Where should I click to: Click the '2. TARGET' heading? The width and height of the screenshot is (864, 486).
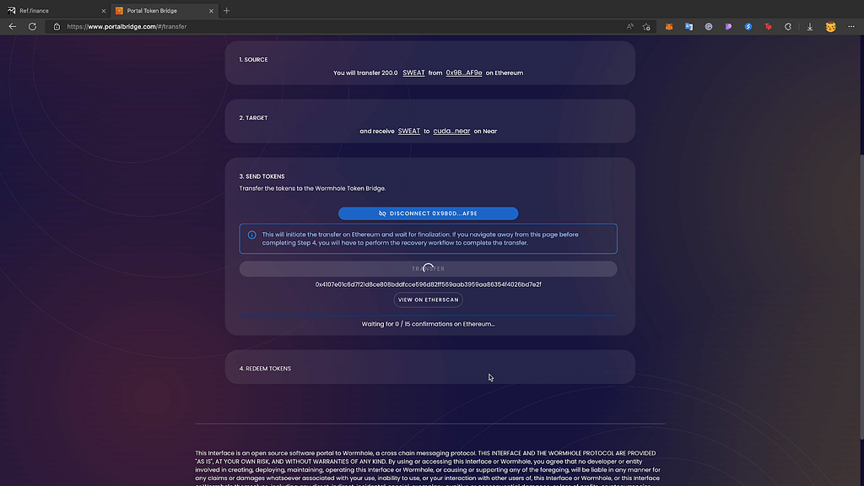point(253,118)
